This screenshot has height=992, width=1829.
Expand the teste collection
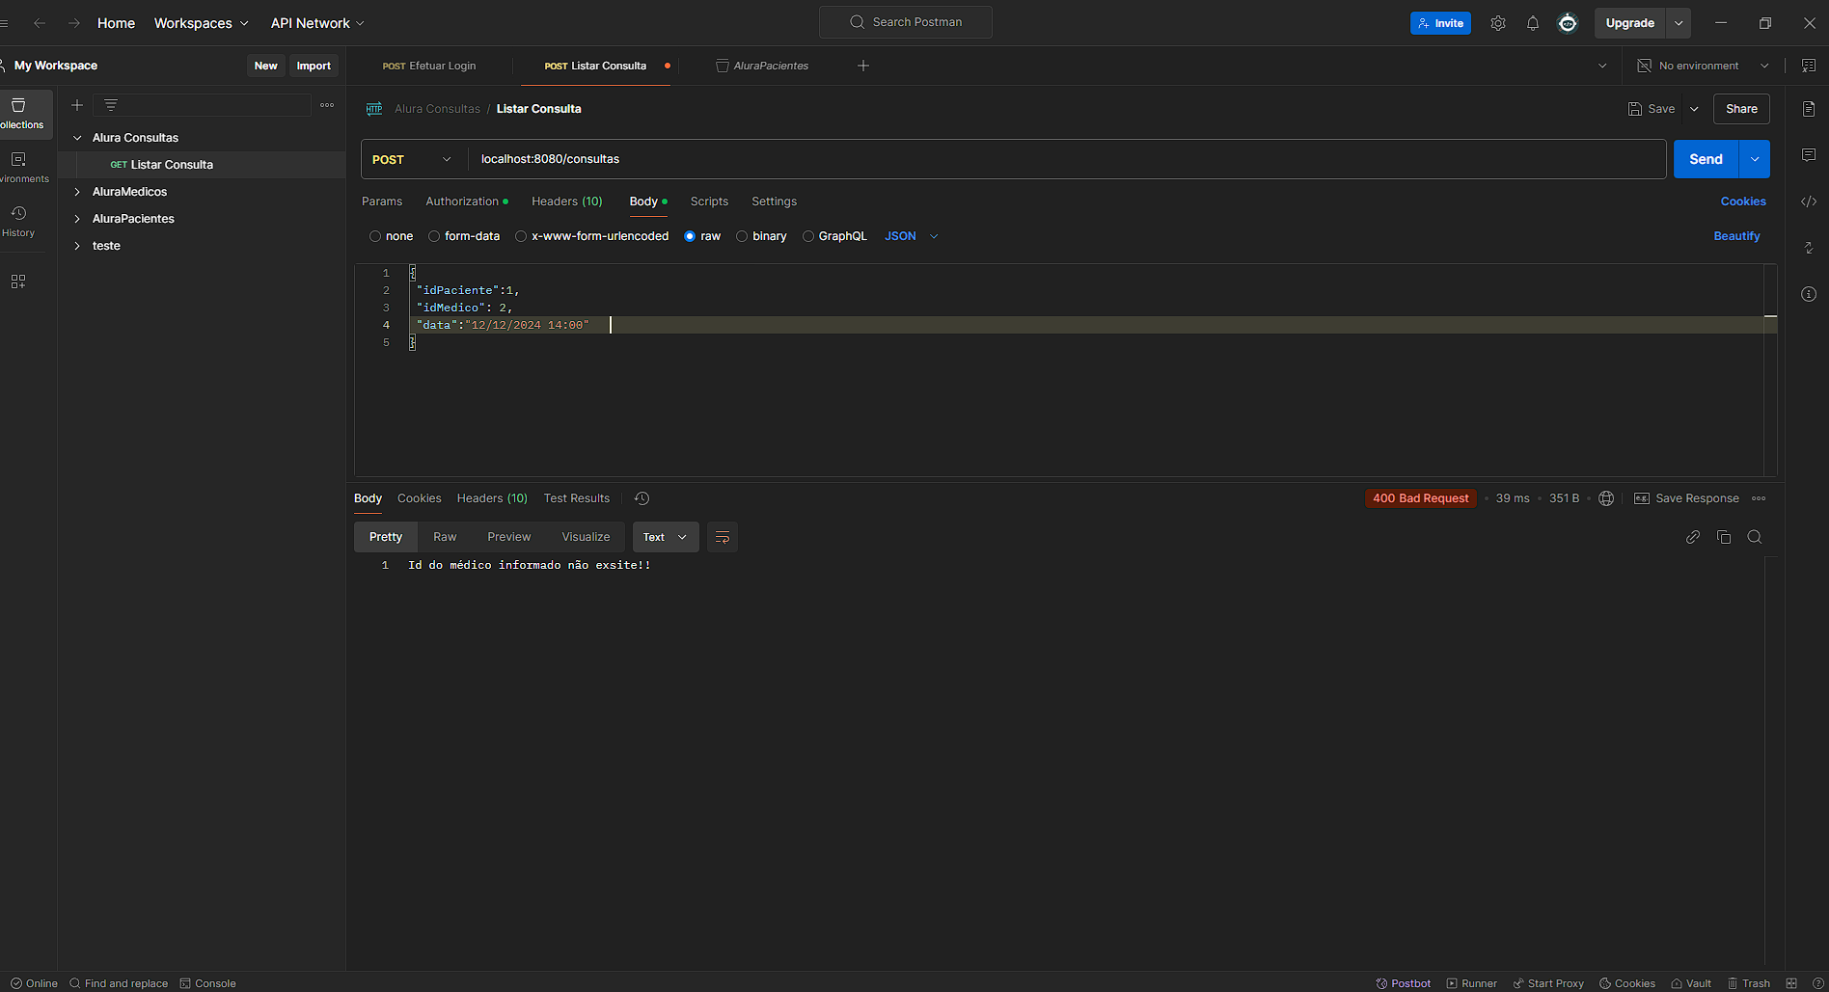click(77, 246)
